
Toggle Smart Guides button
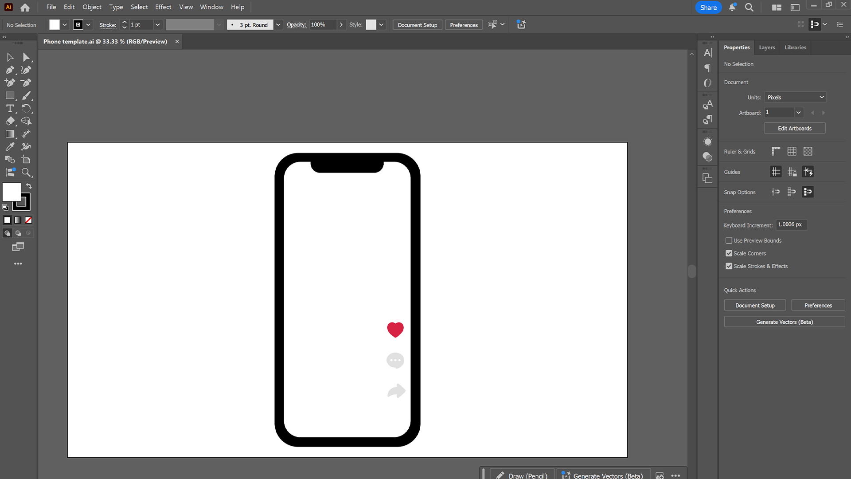tap(808, 172)
